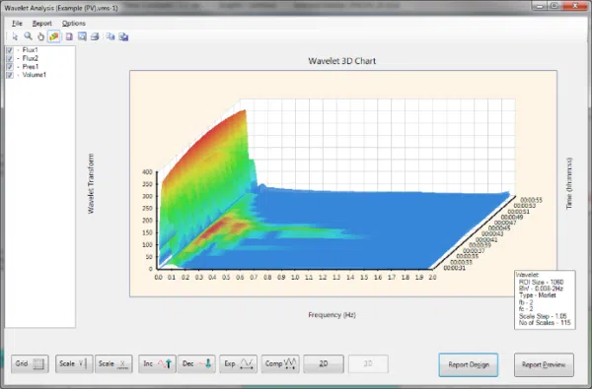This screenshot has width=592, height=389.
Task: Disable the Pres1 channel checkbox
Action: [x=10, y=67]
